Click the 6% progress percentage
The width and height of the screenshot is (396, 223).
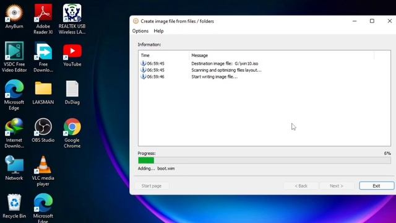(387, 153)
